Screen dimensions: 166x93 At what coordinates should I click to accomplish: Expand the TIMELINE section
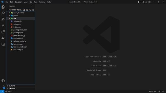[21, 89]
